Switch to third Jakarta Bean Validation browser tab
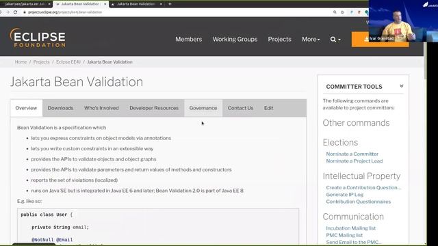438x246 pixels. 136,4
